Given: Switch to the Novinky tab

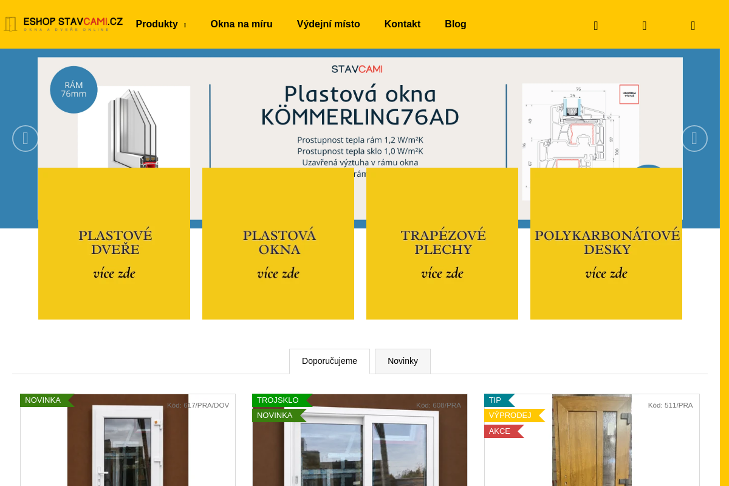Looking at the screenshot, I should pyautogui.click(x=403, y=361).
